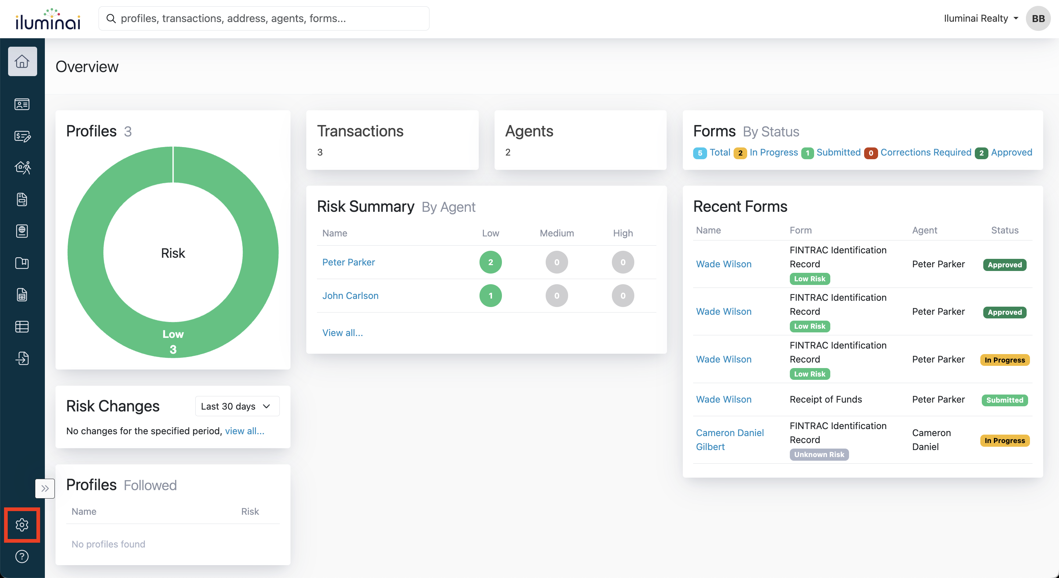
Task: Open the home overview sidebar icon
Action: pos(22,62)
